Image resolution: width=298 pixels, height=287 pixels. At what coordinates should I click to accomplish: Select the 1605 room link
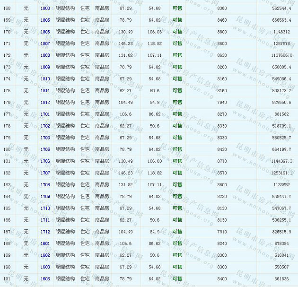[x=45, y=279]
